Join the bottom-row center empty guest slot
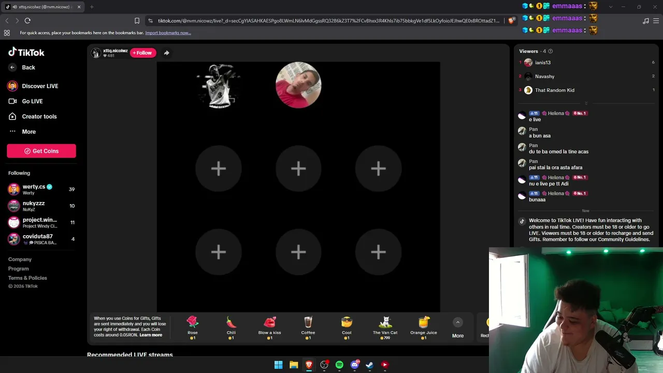Image resolution: width=663 pixels, height=373 pixels. click(298, 252)
